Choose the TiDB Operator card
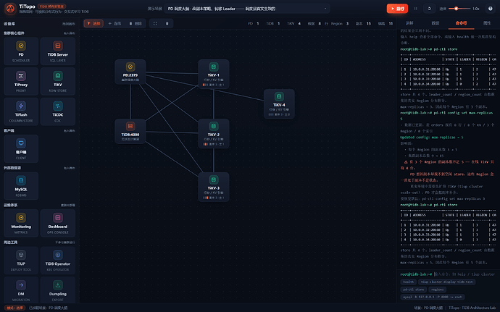 (58, 261)
